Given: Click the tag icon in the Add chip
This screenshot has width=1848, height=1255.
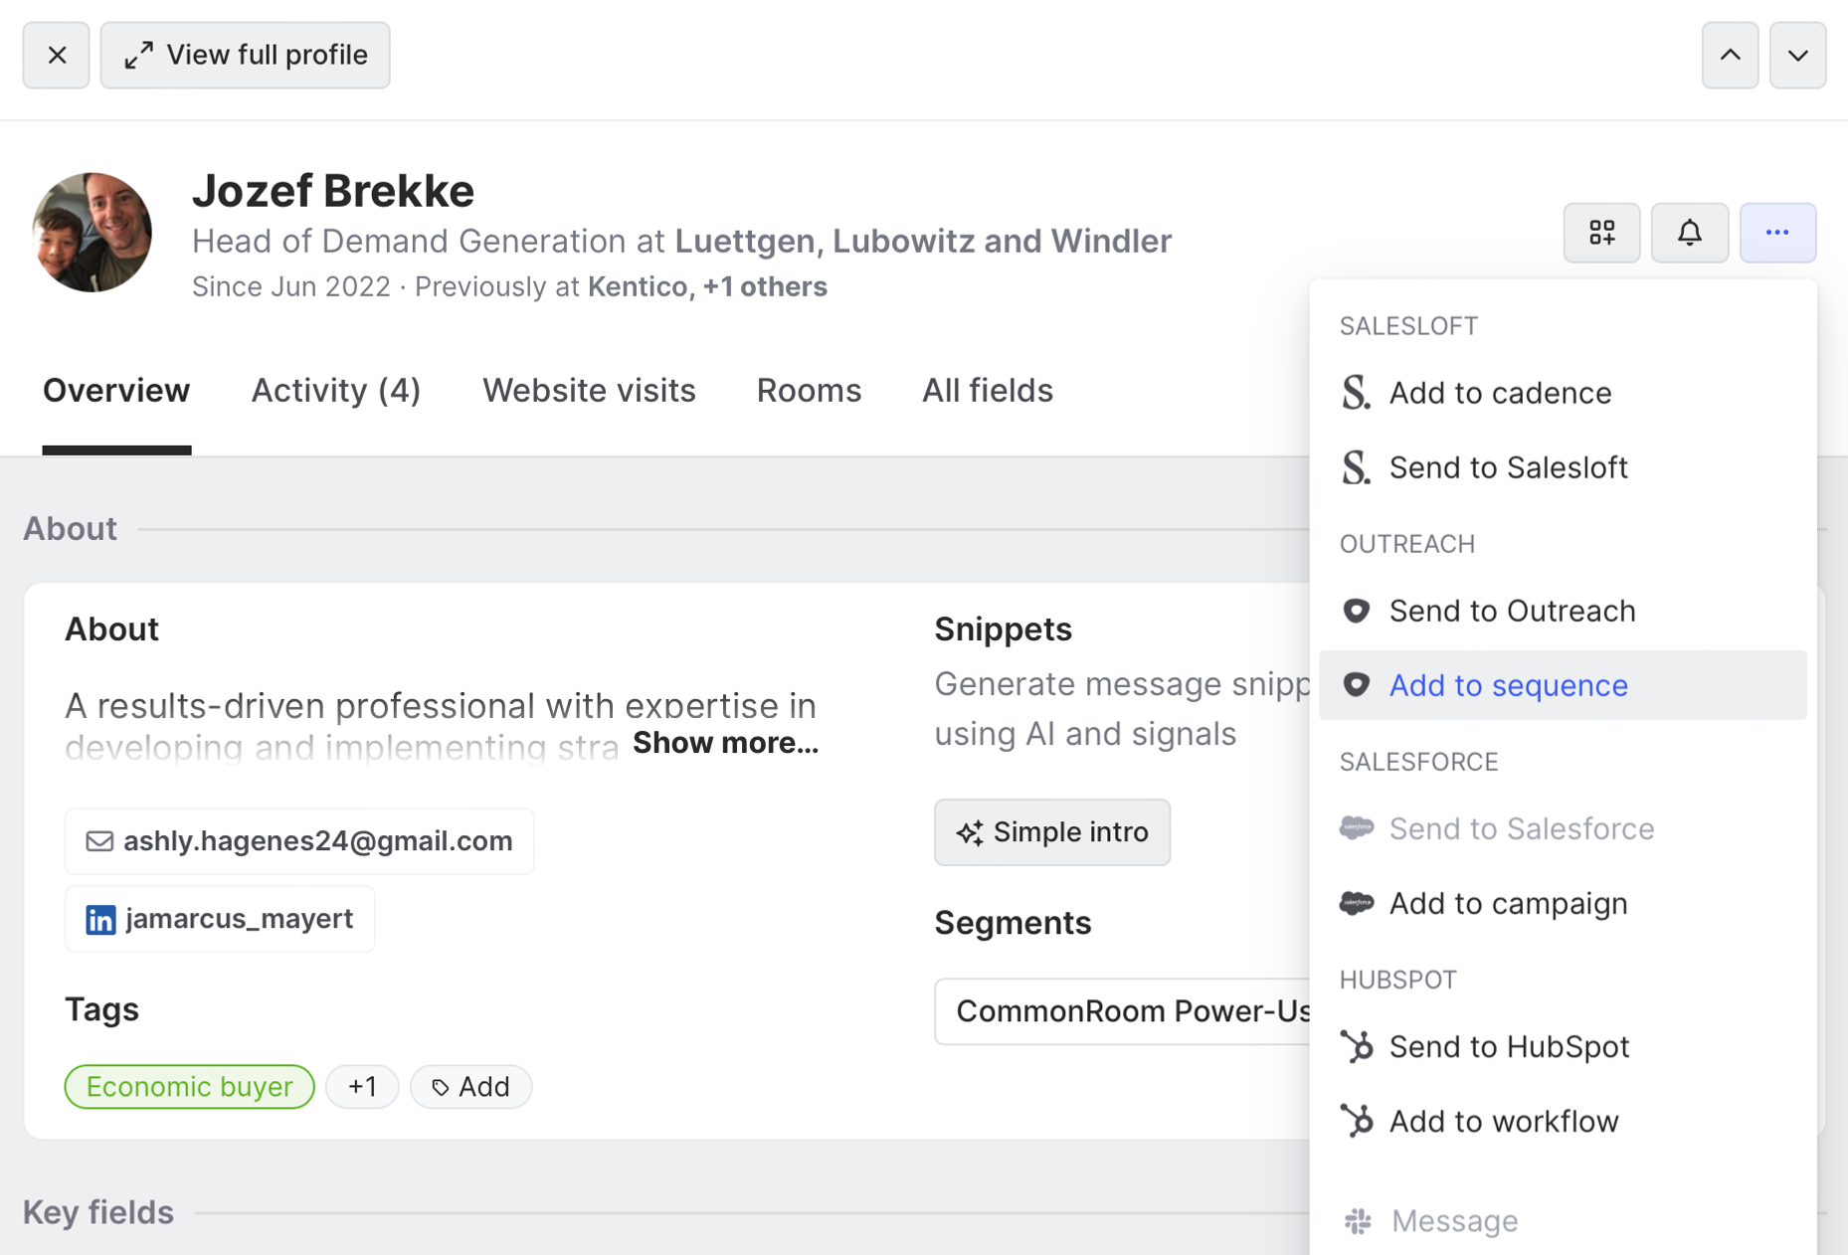Looking at the screenshot, I should pyautogui.click(x=440, y=1088).
